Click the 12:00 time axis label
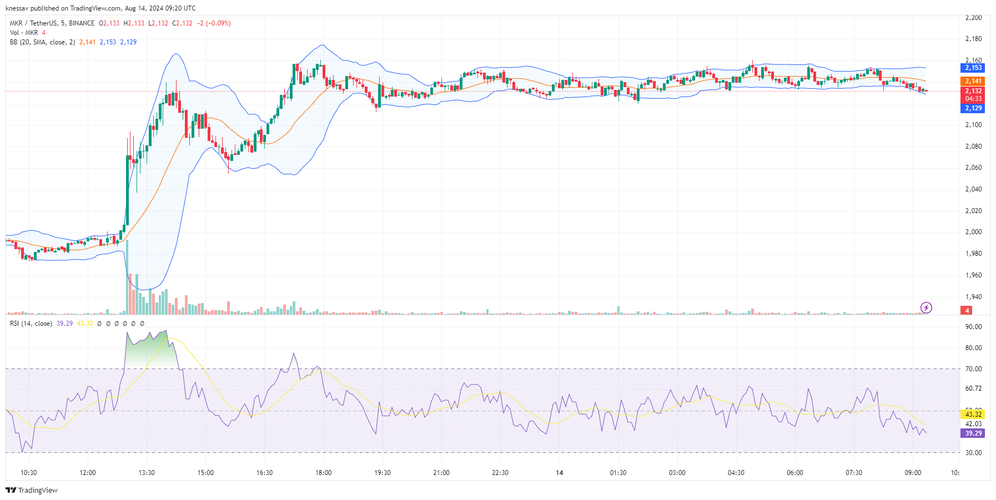The image size is (996, 500). tap(88, 473)
